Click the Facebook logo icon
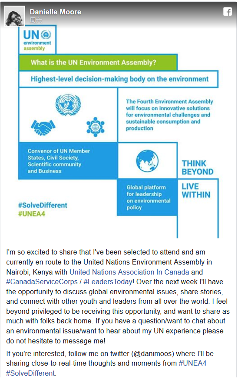The image size is (238, 380). tap(228, 11)
